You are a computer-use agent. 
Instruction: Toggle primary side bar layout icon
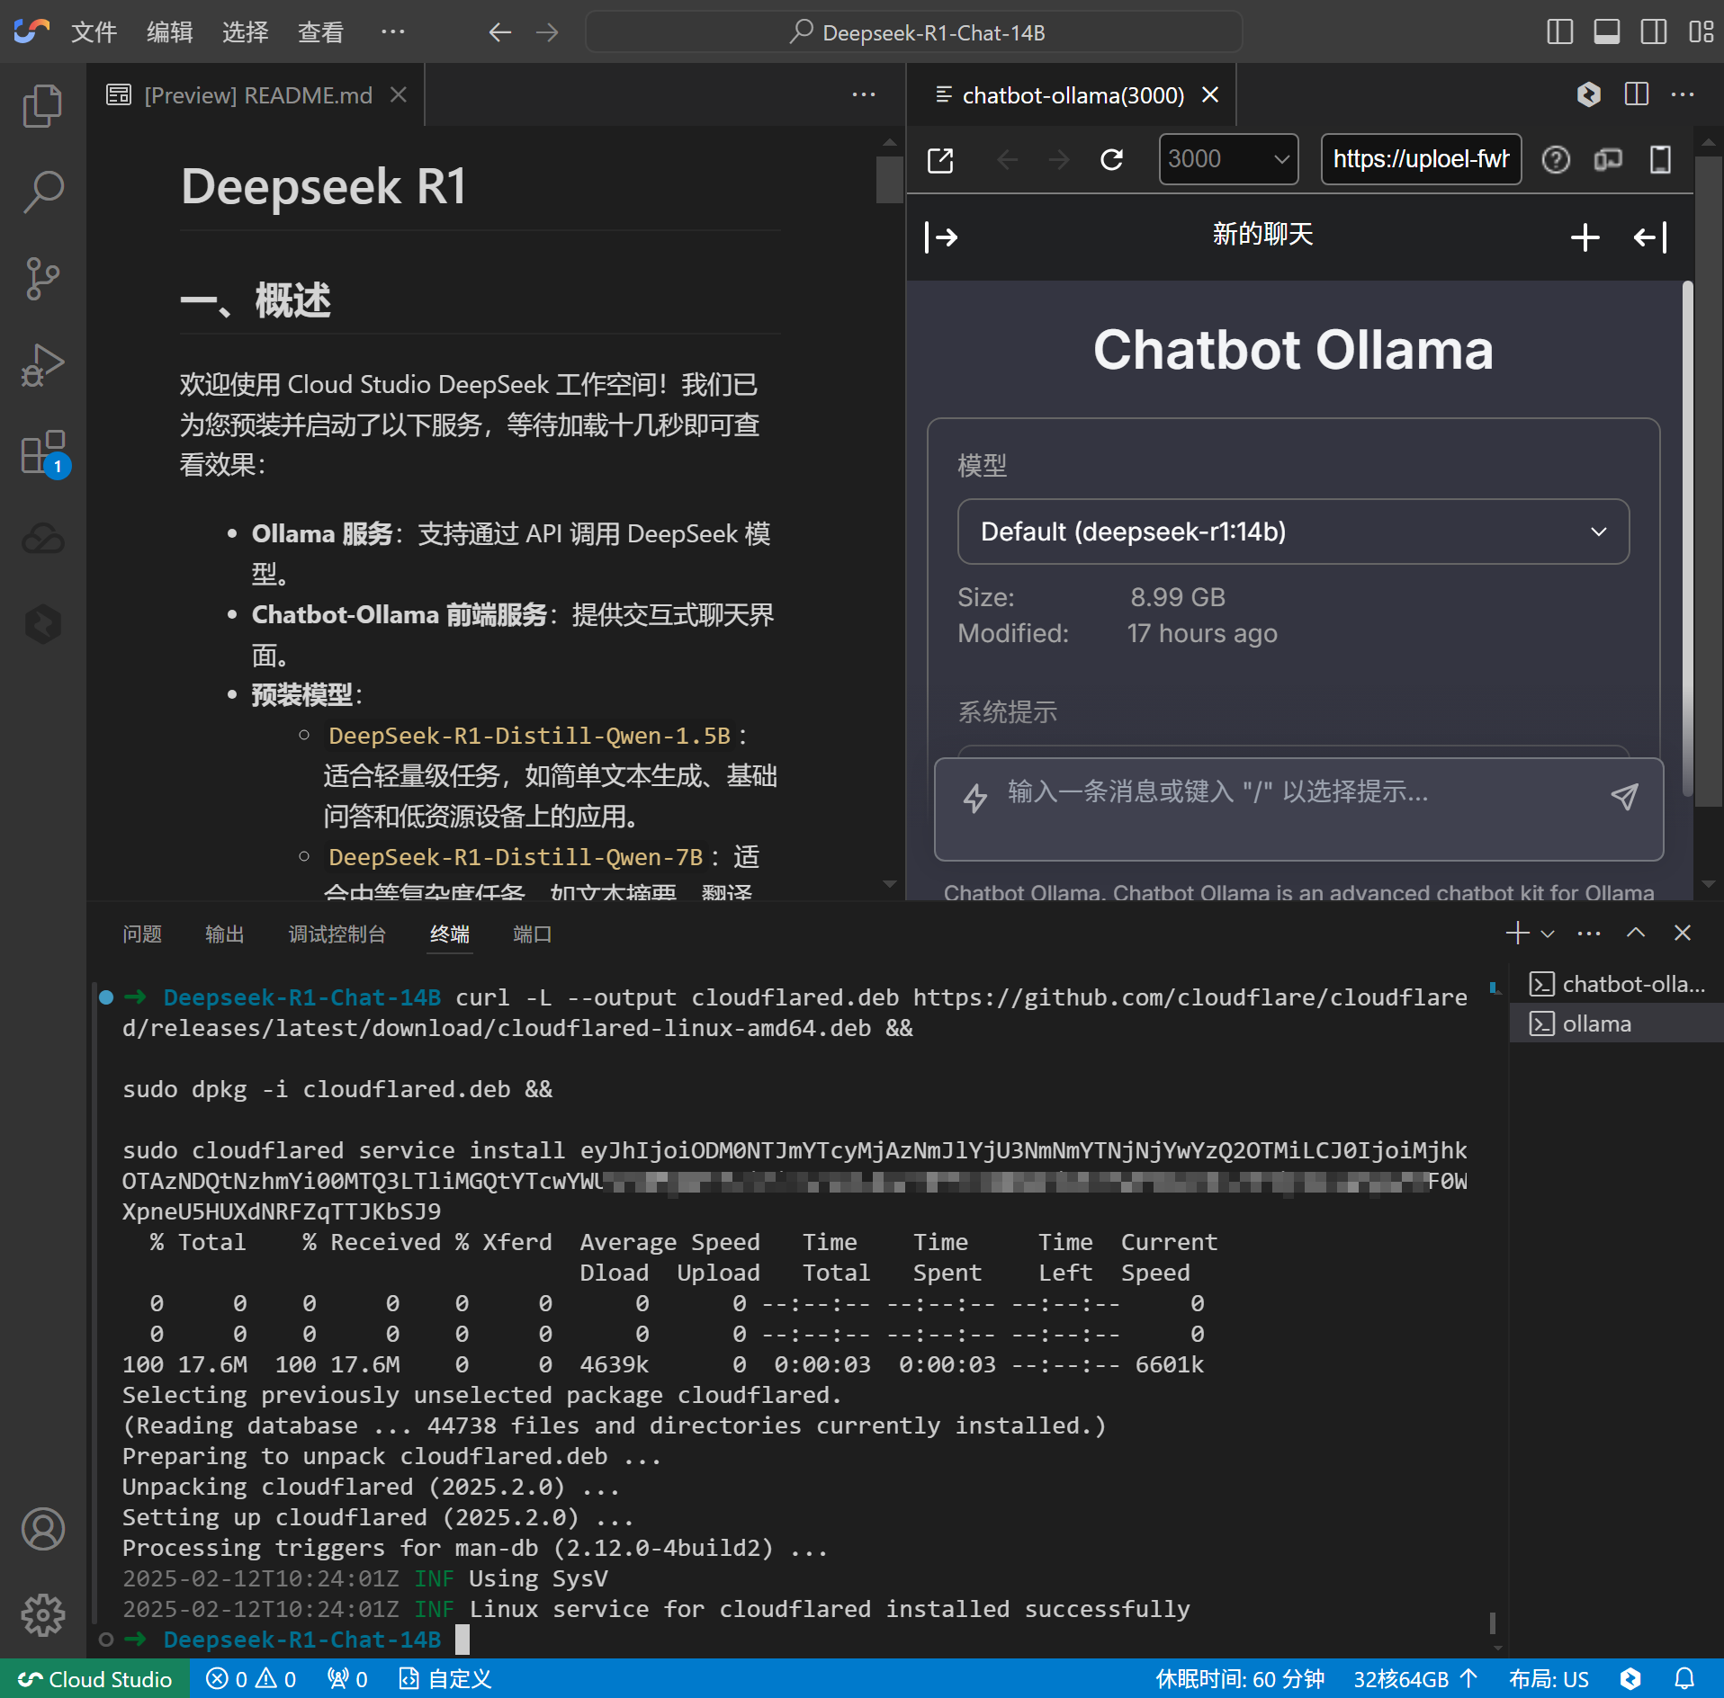(x=1559, y=32)
